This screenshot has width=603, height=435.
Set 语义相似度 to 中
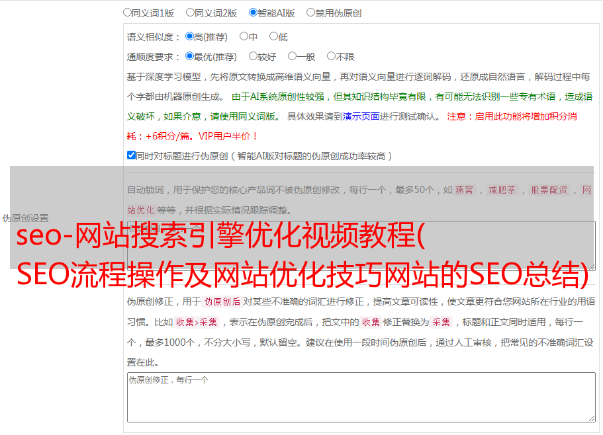pyautogui.click(x=244, y=36)
